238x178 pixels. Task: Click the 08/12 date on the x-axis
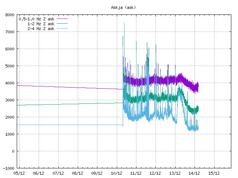pos(77,173)
